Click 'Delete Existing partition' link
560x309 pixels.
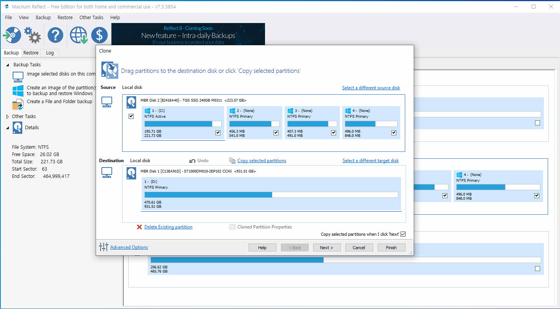coord(168,227)
